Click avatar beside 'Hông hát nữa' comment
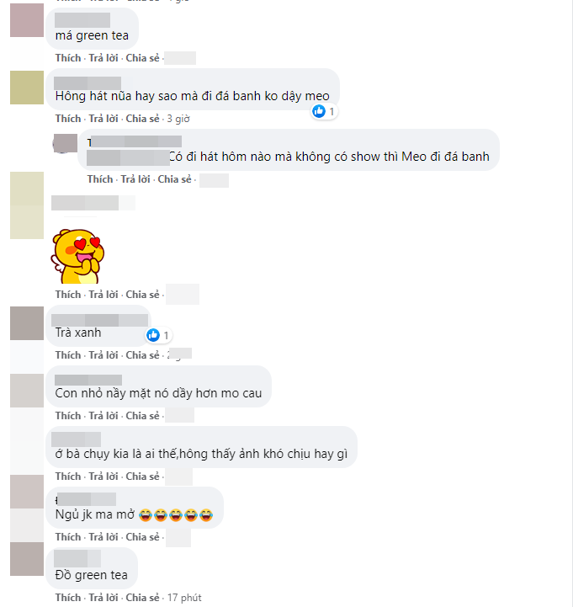The image size is (573, 607). (x=27, y=88)
